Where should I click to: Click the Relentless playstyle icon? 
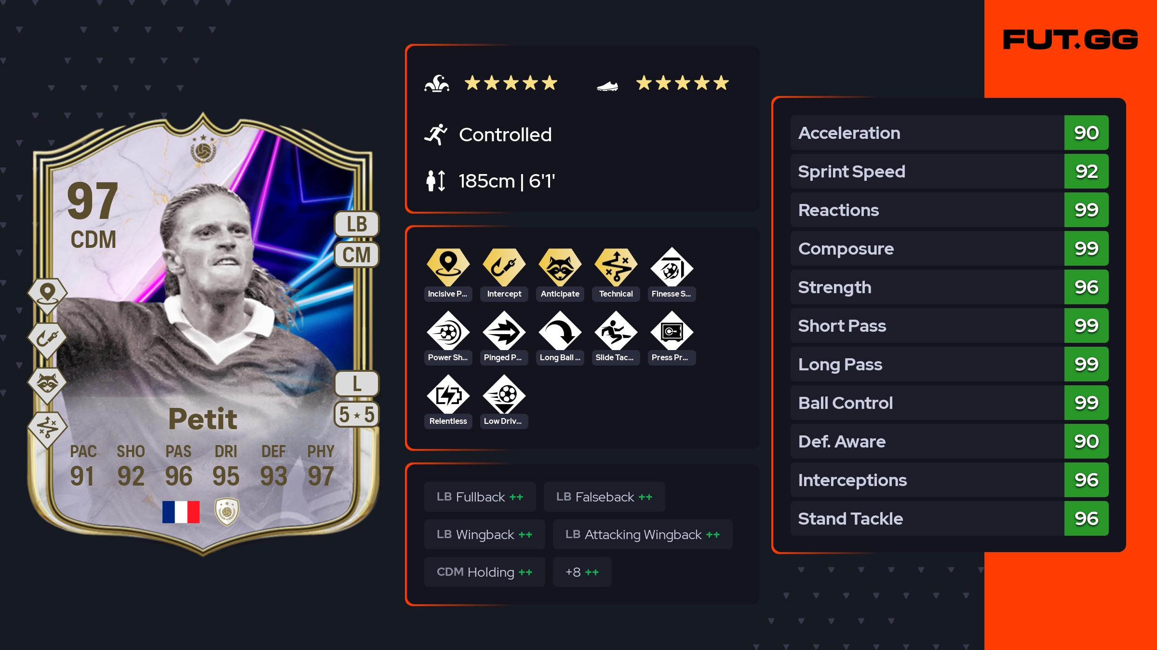448,394
